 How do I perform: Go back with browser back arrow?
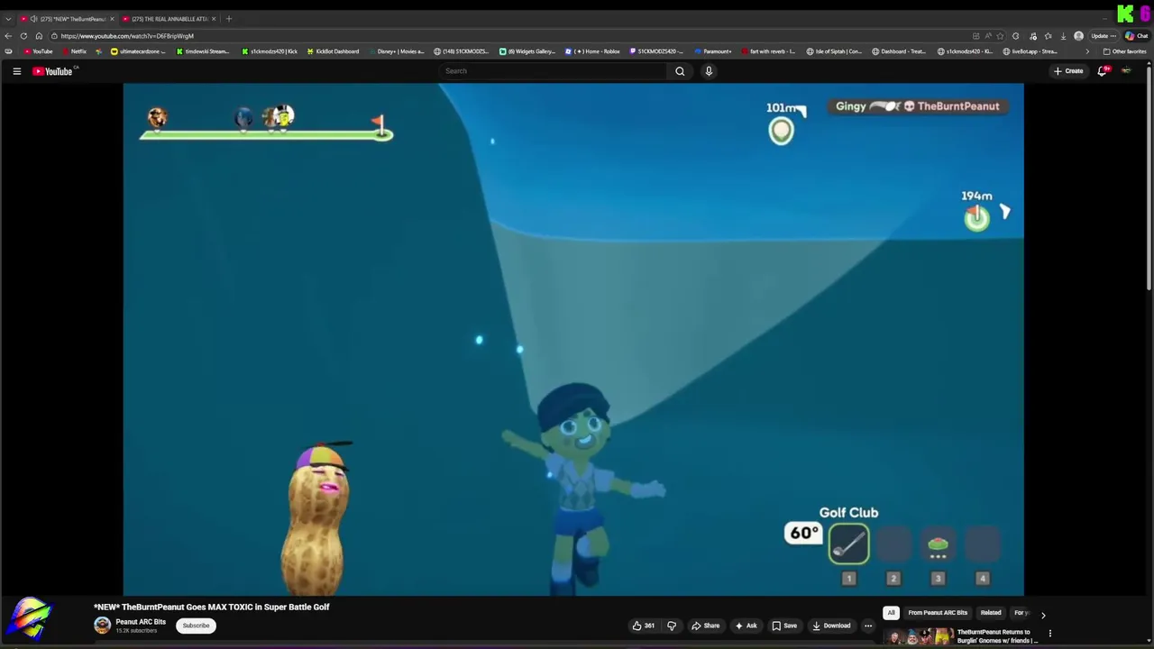click(8, 36)
